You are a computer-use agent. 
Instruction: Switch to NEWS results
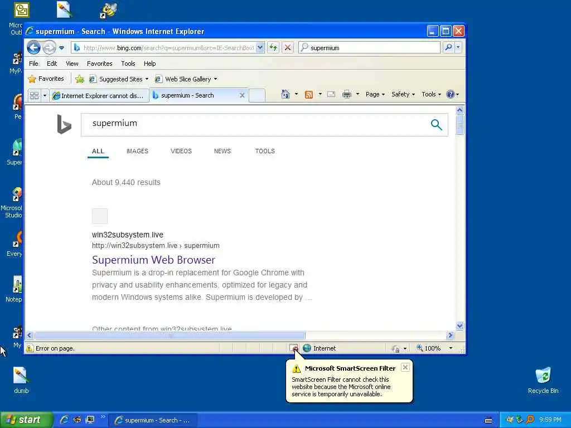[222, 151]
